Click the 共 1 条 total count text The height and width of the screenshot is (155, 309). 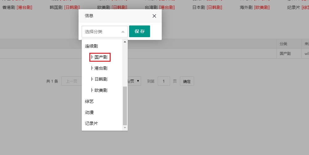pos(52,81)
